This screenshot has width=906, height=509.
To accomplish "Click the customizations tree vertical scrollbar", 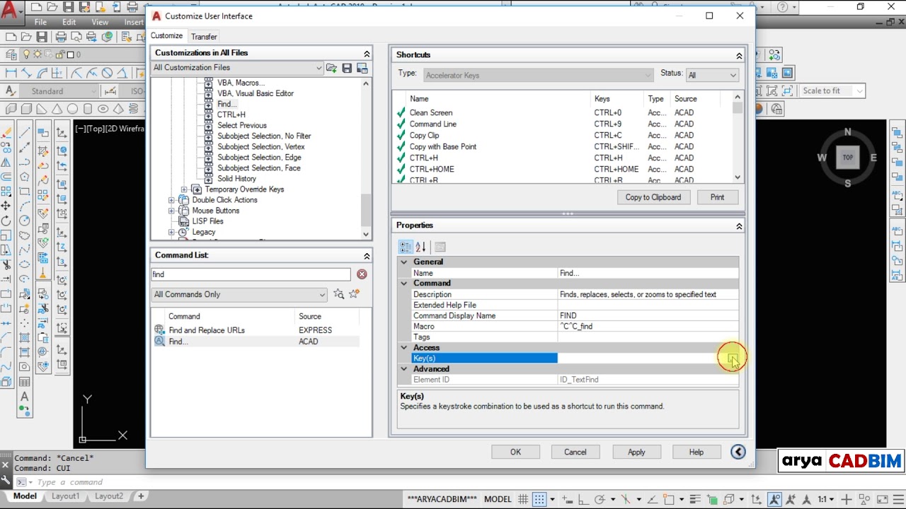I will [366, 159].
